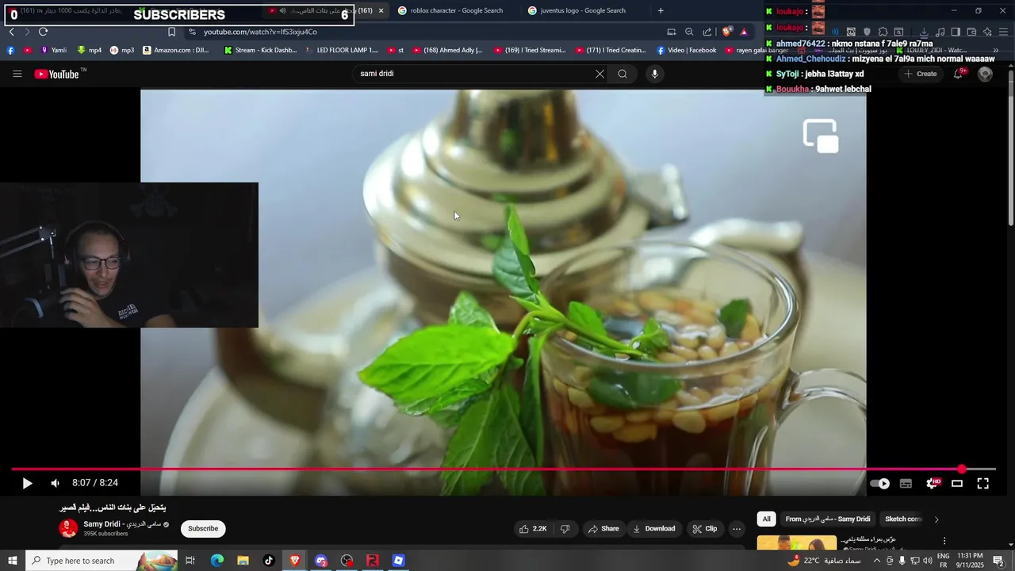Enter fullscreen mode

click(x=982, y=483)
